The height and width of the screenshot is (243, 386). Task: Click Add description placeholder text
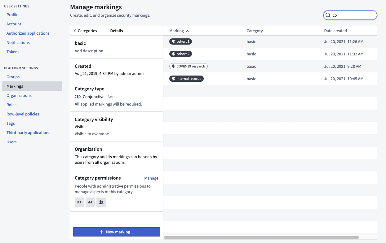tap(91, 51)
